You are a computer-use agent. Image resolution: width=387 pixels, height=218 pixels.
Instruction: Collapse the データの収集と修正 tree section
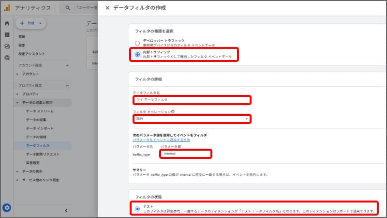click(x=17, y=103)
